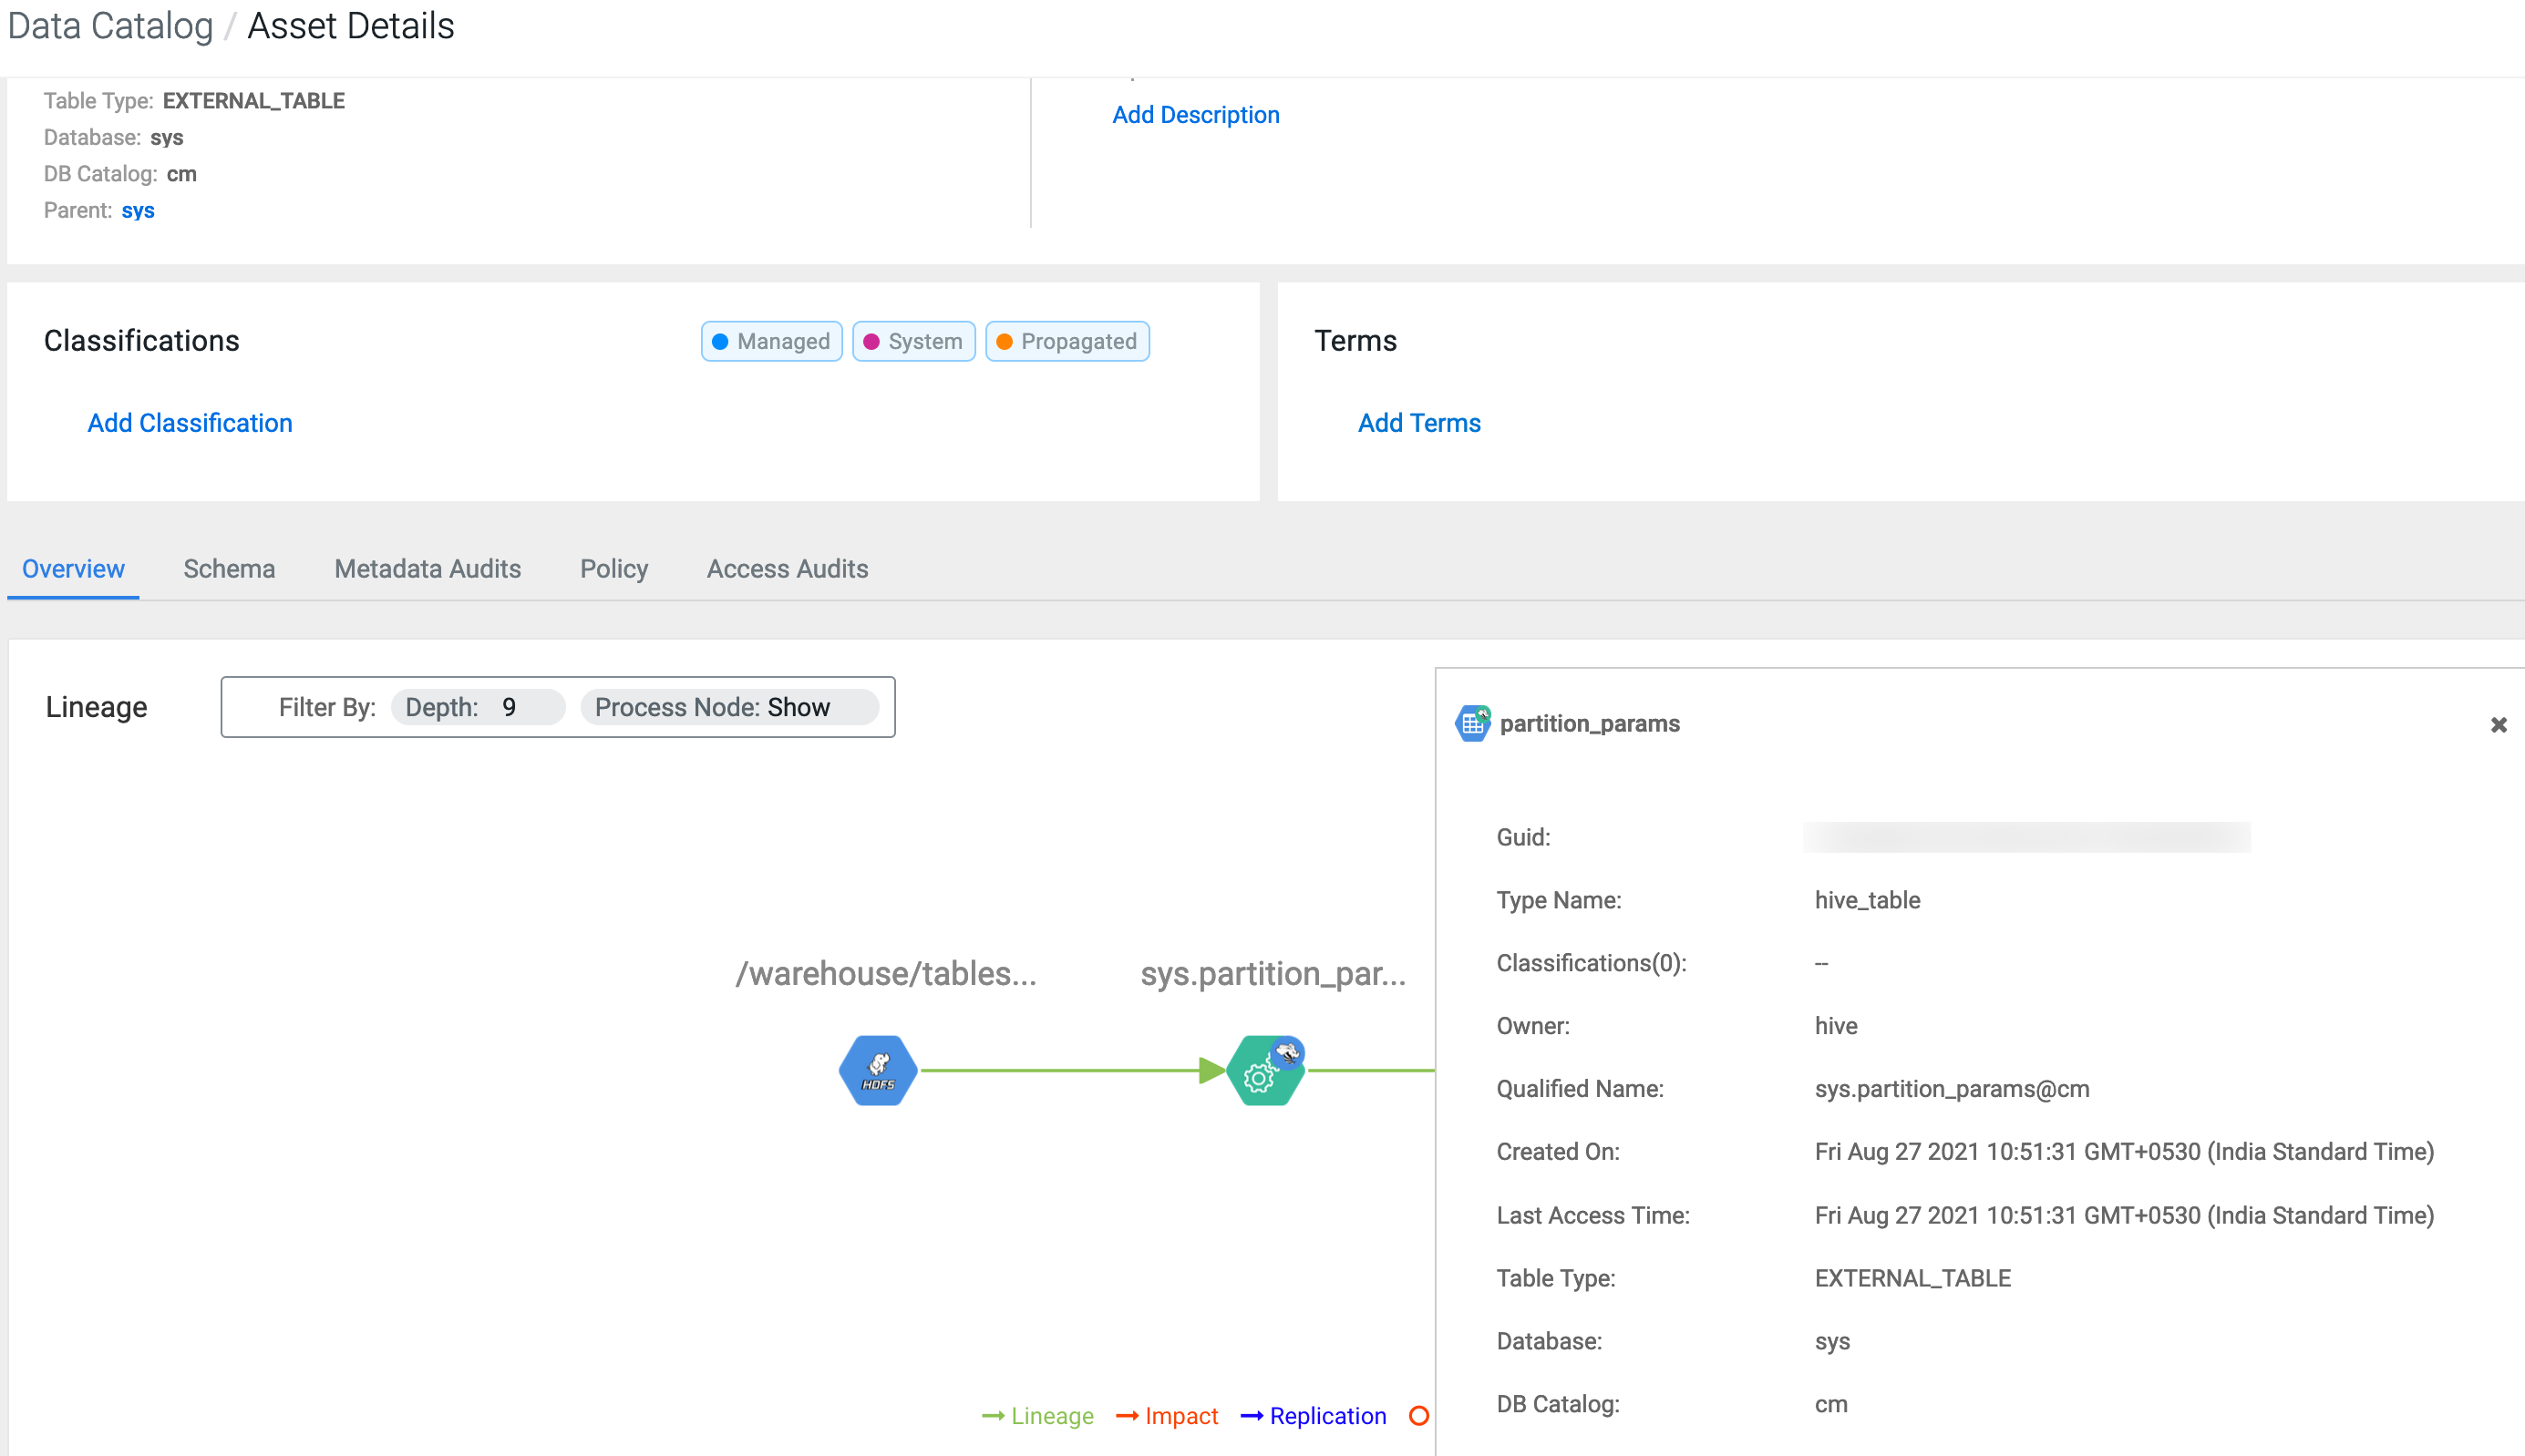Click the HDFS hexagon lineage node

pyautogui.click(x=877, y=1070)
